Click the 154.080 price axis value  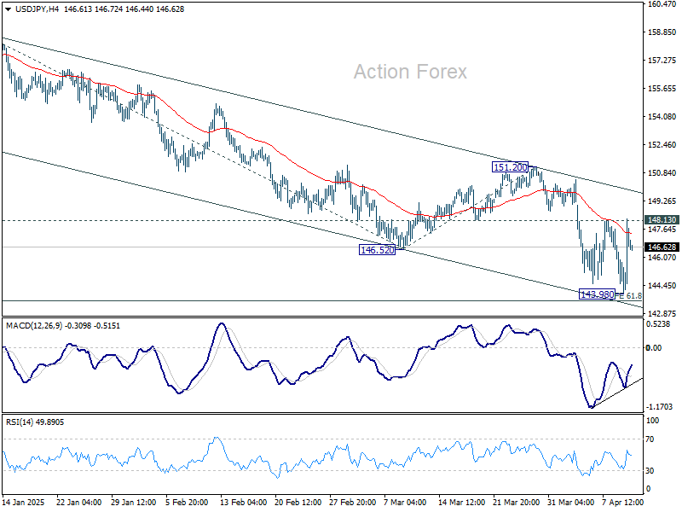[x=662, y=117]
